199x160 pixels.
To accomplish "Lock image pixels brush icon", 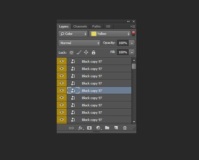I will pyautogui.click(x=79, y=52).
